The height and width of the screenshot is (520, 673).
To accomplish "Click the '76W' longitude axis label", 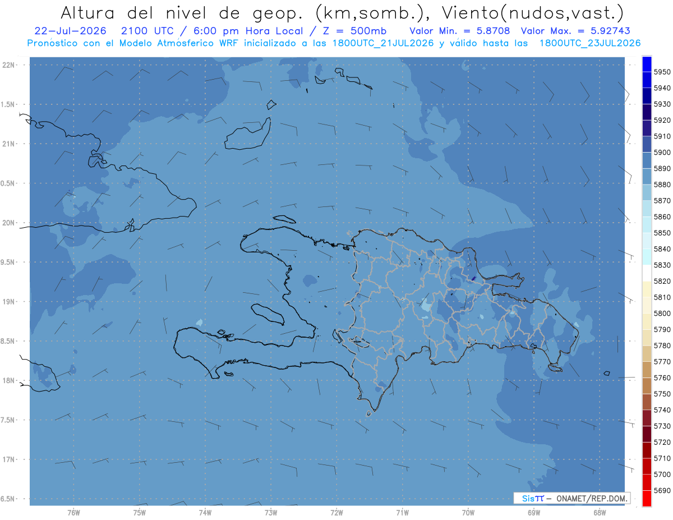I will tap(73, 513).
